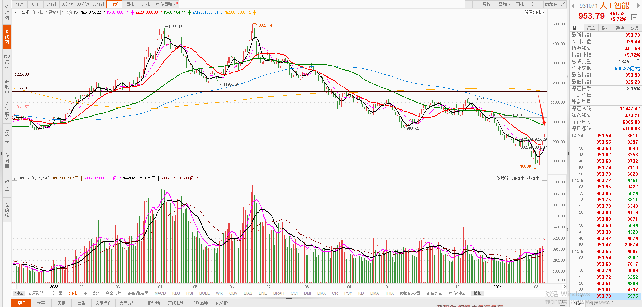This screenshot has width=642, height=307.
Task: Click the question mark help icon beside 人工智能
Action: [x=63, y=12]
